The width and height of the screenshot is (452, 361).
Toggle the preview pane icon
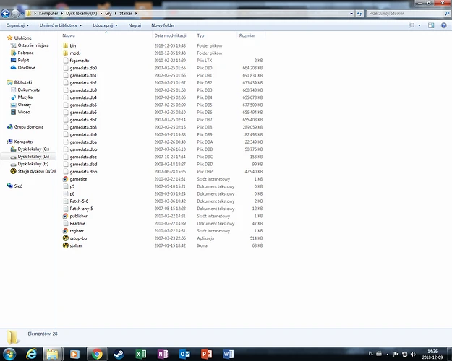(431, 25)
